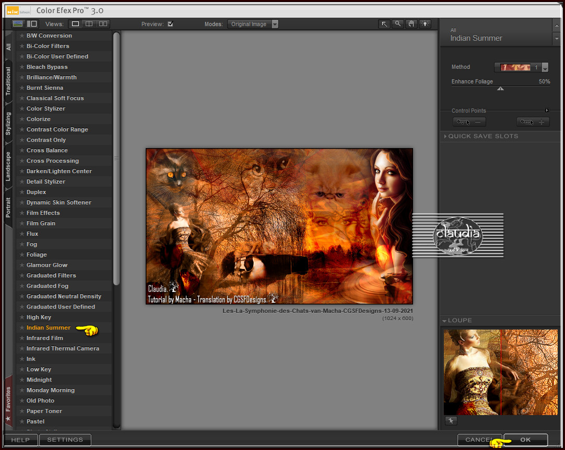This screenshot has height=450, width=565.
Task: Star the Old Photo filter as favorite
Action: pyautogui.click(x=22, y=400)
